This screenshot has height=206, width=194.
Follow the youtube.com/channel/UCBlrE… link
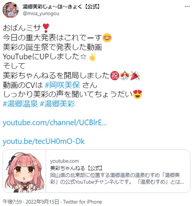pyautogui.click(x=55, y=123)
